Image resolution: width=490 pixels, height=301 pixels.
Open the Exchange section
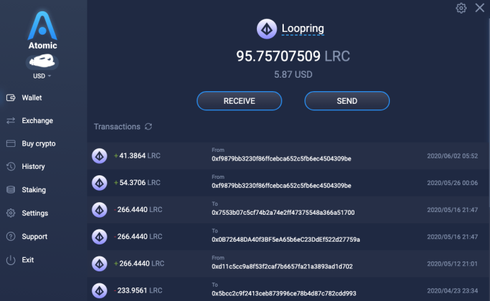point(37,120)
